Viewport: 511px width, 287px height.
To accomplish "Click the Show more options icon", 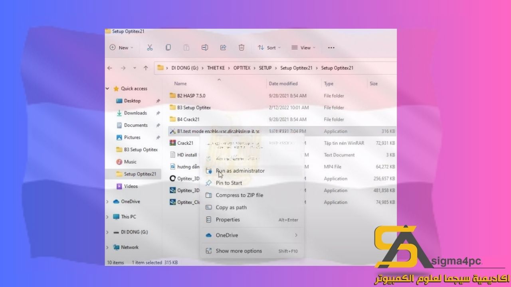I will click(208, 251).
